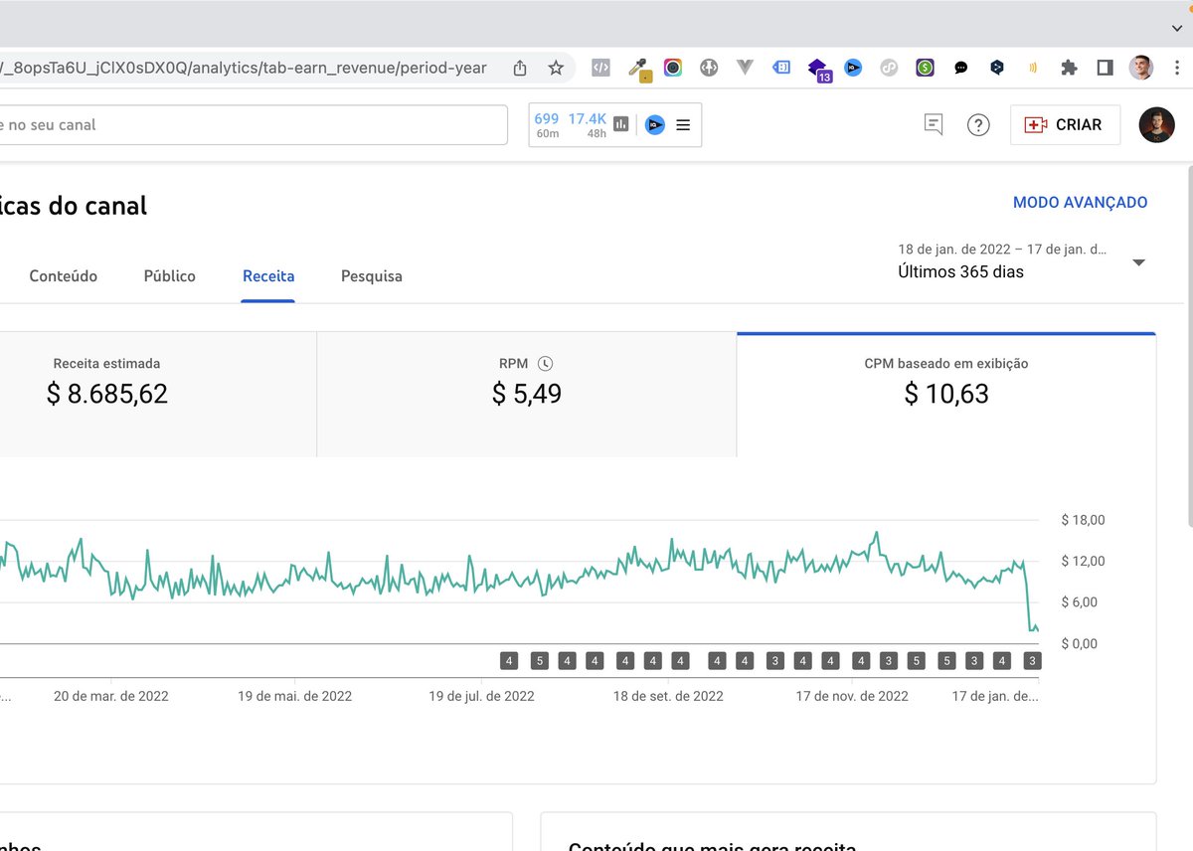Click the $ 8.685,62 revenue value
This screenshot has height=851, width=1193.
pos(106,395)
